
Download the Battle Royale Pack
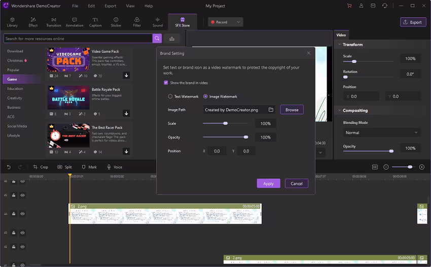[x=126, y=113]
